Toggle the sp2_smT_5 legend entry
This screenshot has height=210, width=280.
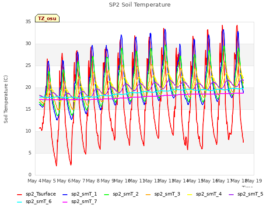tap(246, 194)
